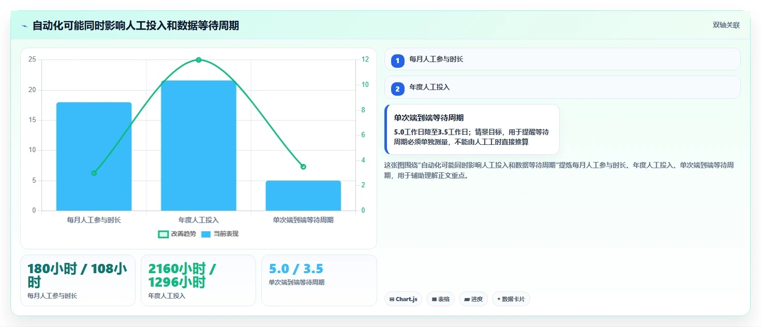Click the Chart.js tag icon
Screen dimensions: 761x327
(392, 300)
